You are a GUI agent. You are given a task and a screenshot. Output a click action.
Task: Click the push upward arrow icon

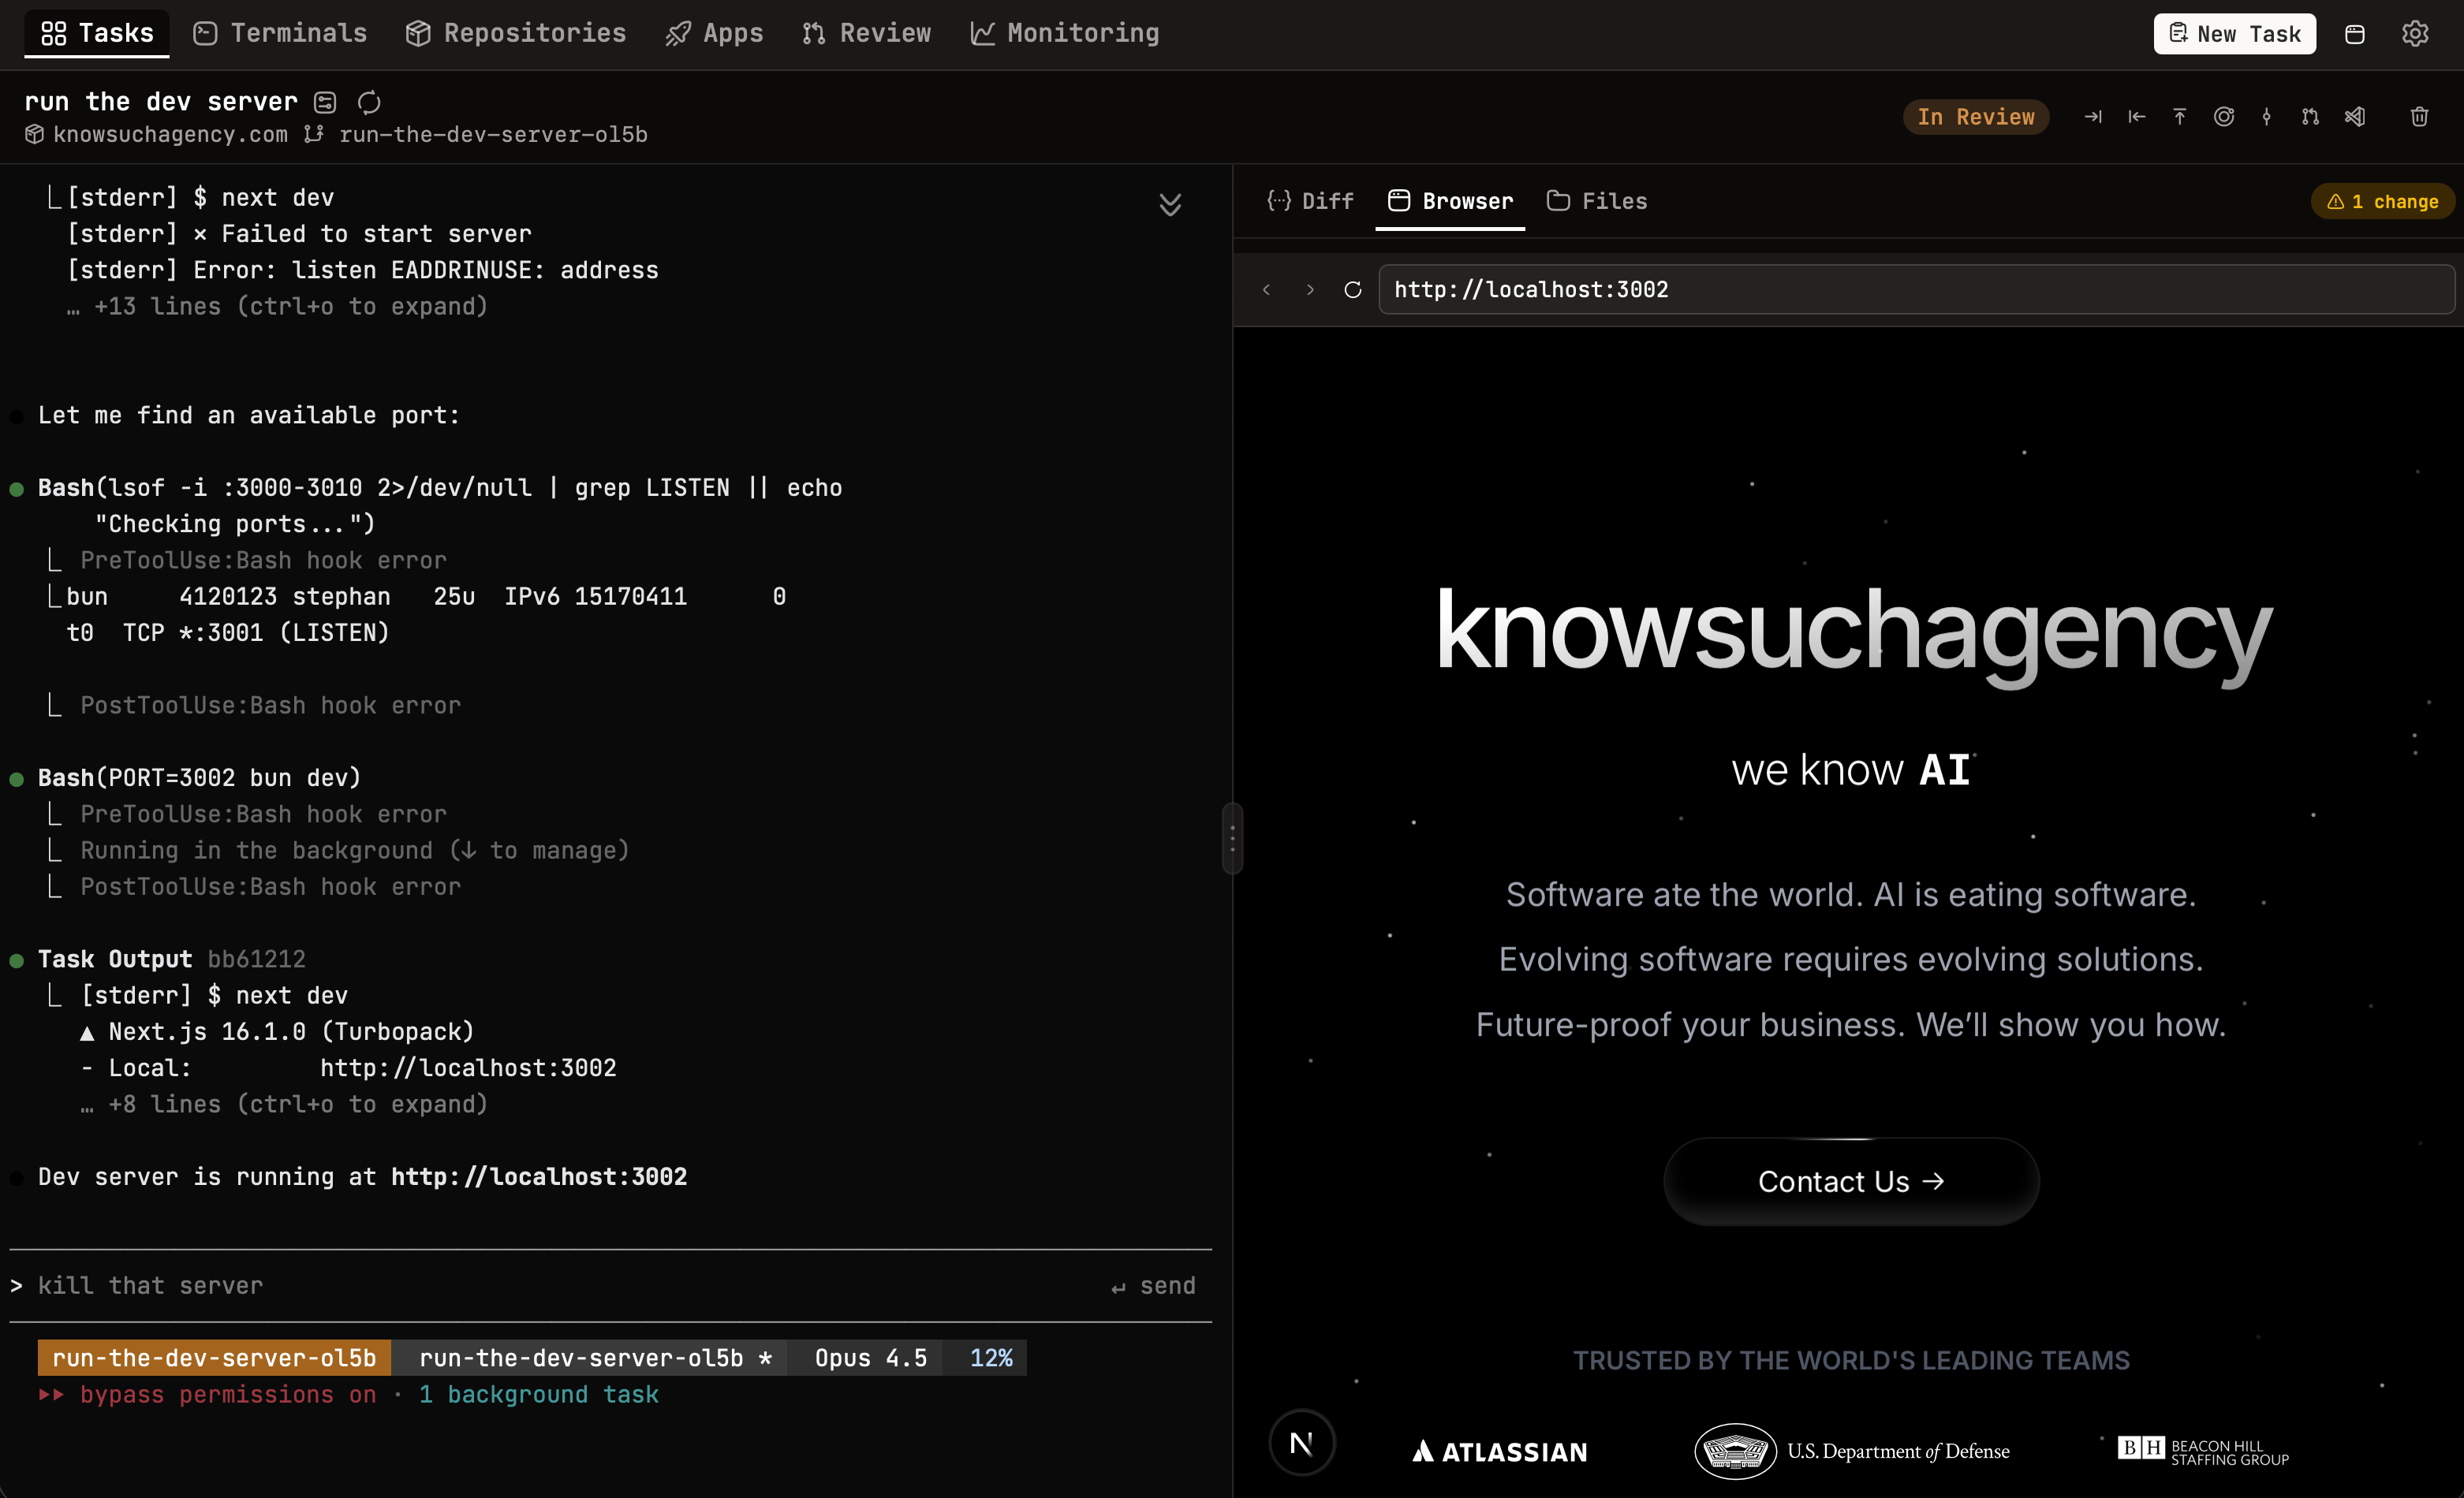pyautogui.click(x=2180, y=117)
